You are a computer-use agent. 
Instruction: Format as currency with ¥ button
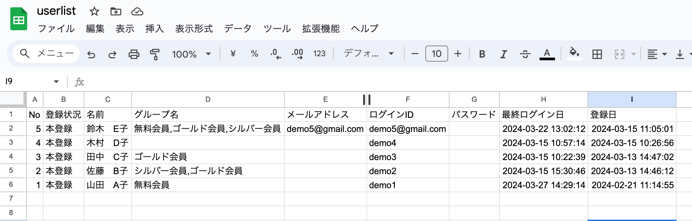tap(233, 54)
